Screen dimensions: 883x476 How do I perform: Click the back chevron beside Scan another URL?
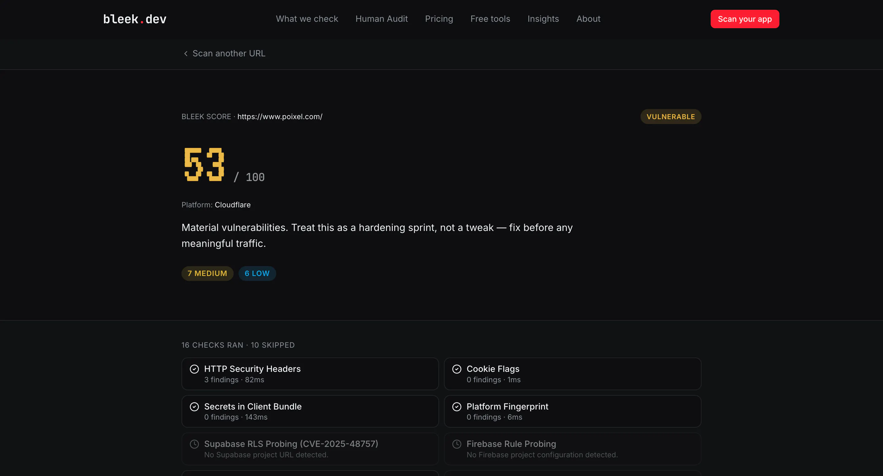tap(185, 53)
